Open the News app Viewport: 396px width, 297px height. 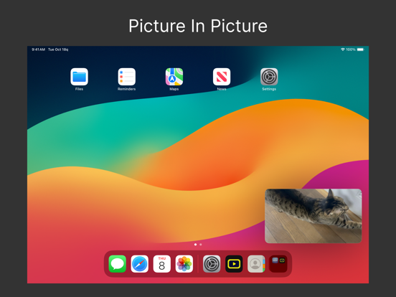pyautogui.click(x=222, y=77)
